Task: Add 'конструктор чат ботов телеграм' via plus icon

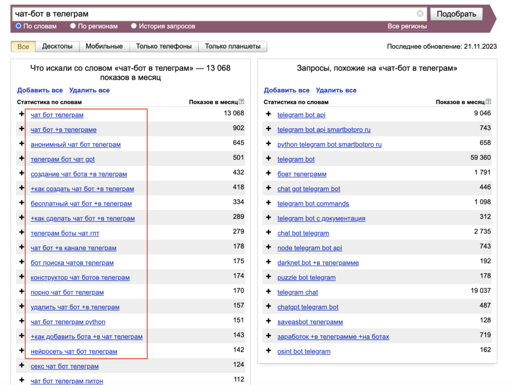Action: click(x=21, y=277)
